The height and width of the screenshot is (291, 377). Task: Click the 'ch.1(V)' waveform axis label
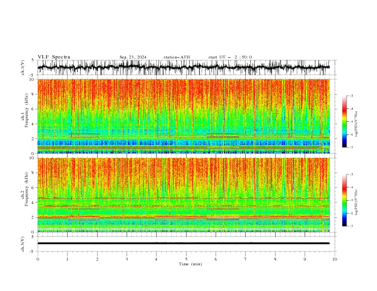[x=23, y=68]
